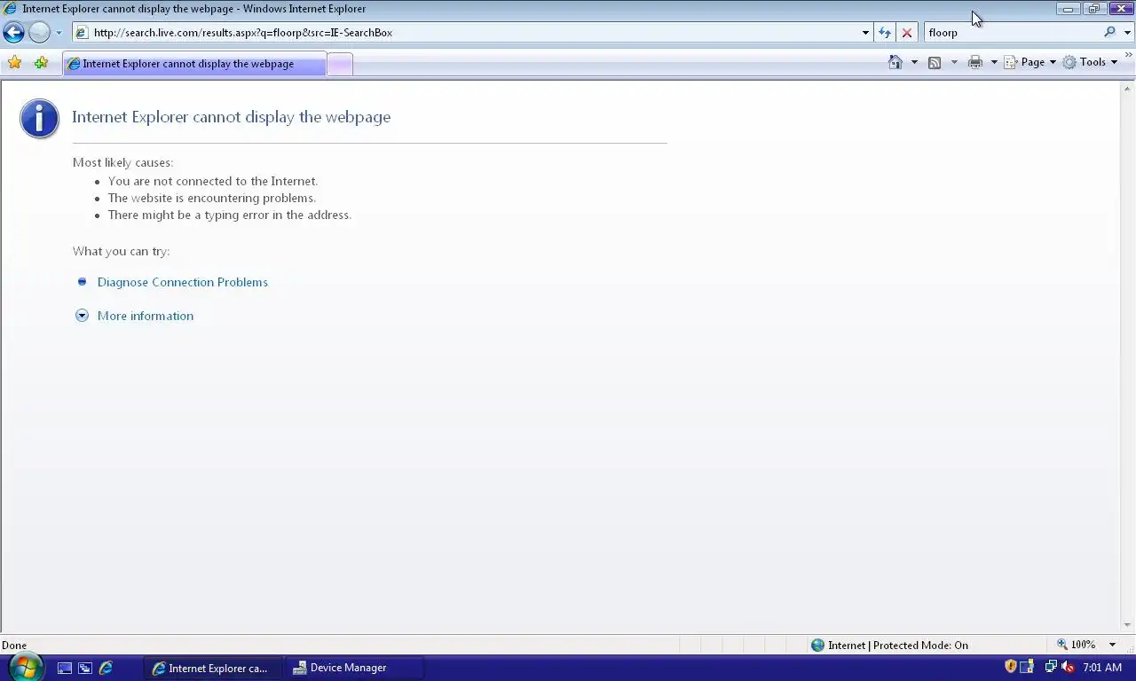
Task: Click the Add to Favorites icon
Action: [41, 63]
